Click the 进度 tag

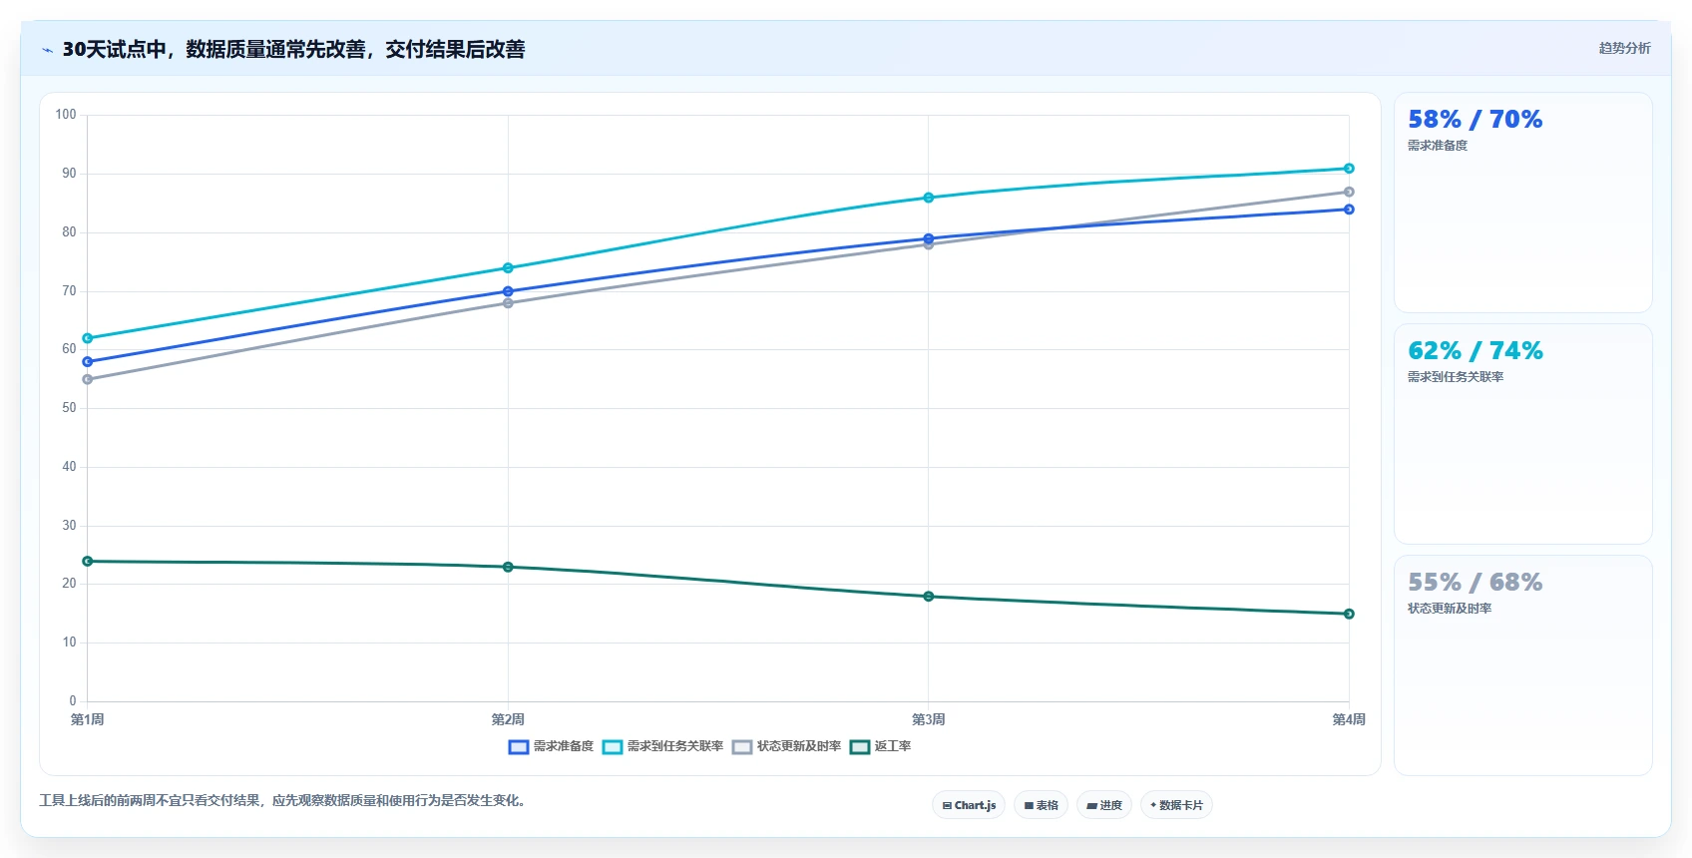1103,805
